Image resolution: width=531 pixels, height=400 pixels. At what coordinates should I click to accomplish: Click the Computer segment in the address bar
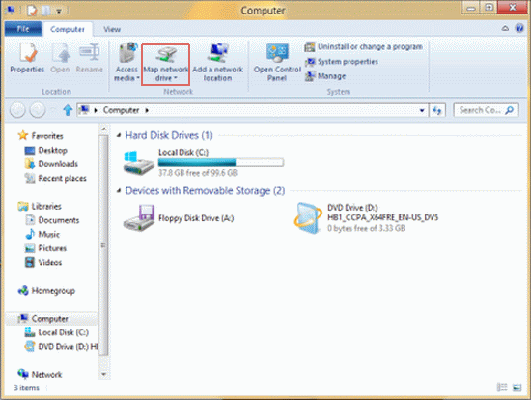tap(121, 110)
